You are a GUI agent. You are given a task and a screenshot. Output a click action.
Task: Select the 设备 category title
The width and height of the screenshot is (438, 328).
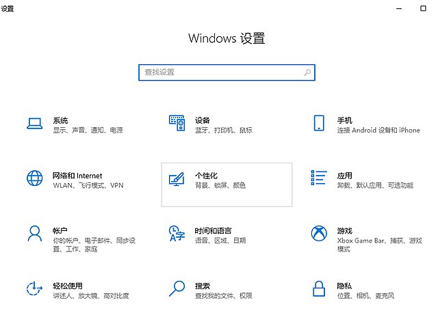(x=203, y=120)
